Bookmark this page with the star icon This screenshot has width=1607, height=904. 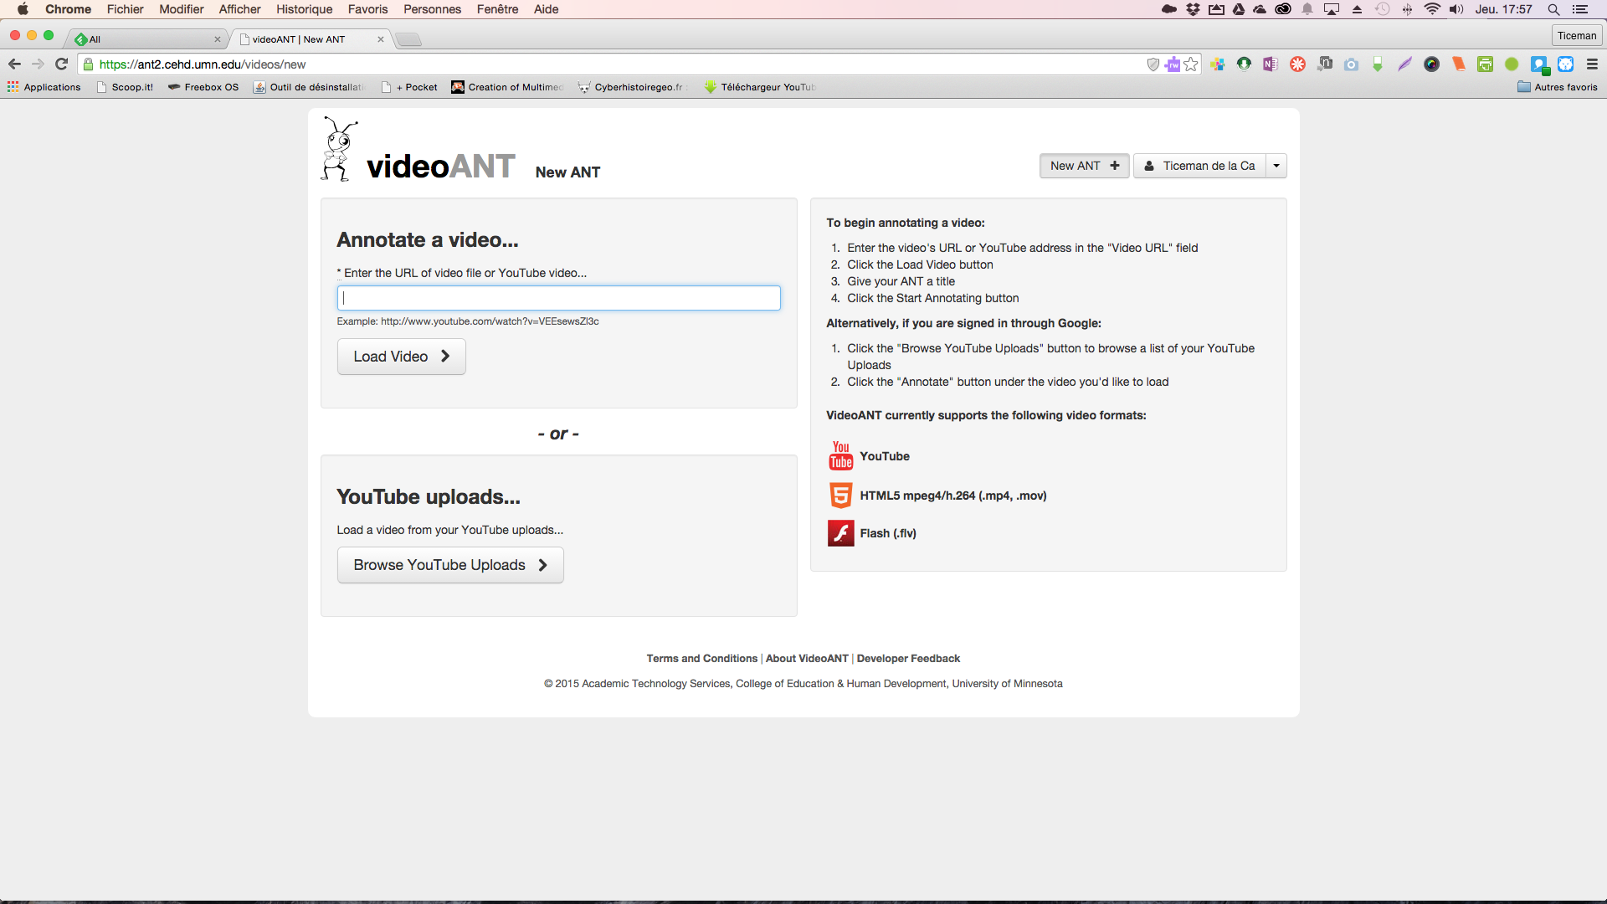1191,64
